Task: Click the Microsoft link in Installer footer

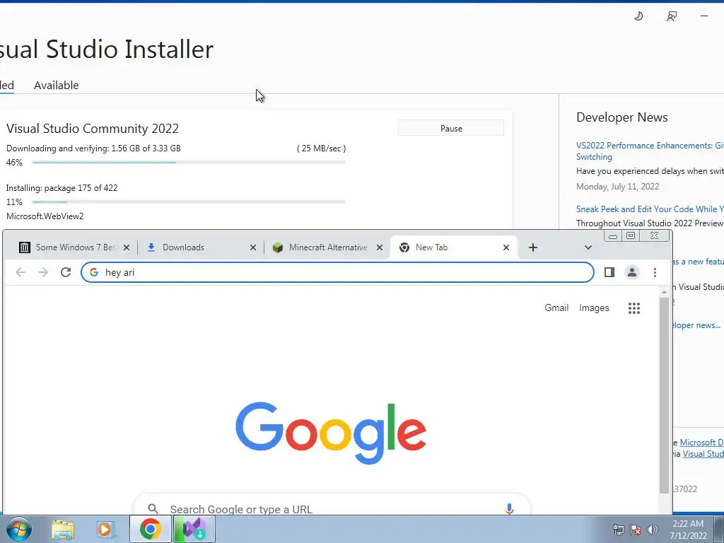Action: [x=701, y=443]
